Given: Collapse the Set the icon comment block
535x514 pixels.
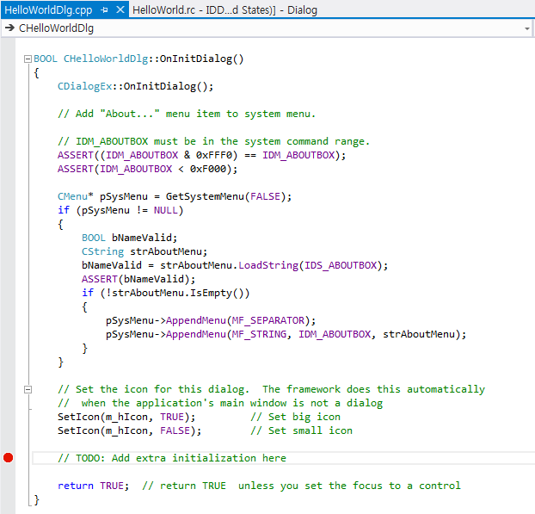Looking at the screenshot, I should (28, 389).
